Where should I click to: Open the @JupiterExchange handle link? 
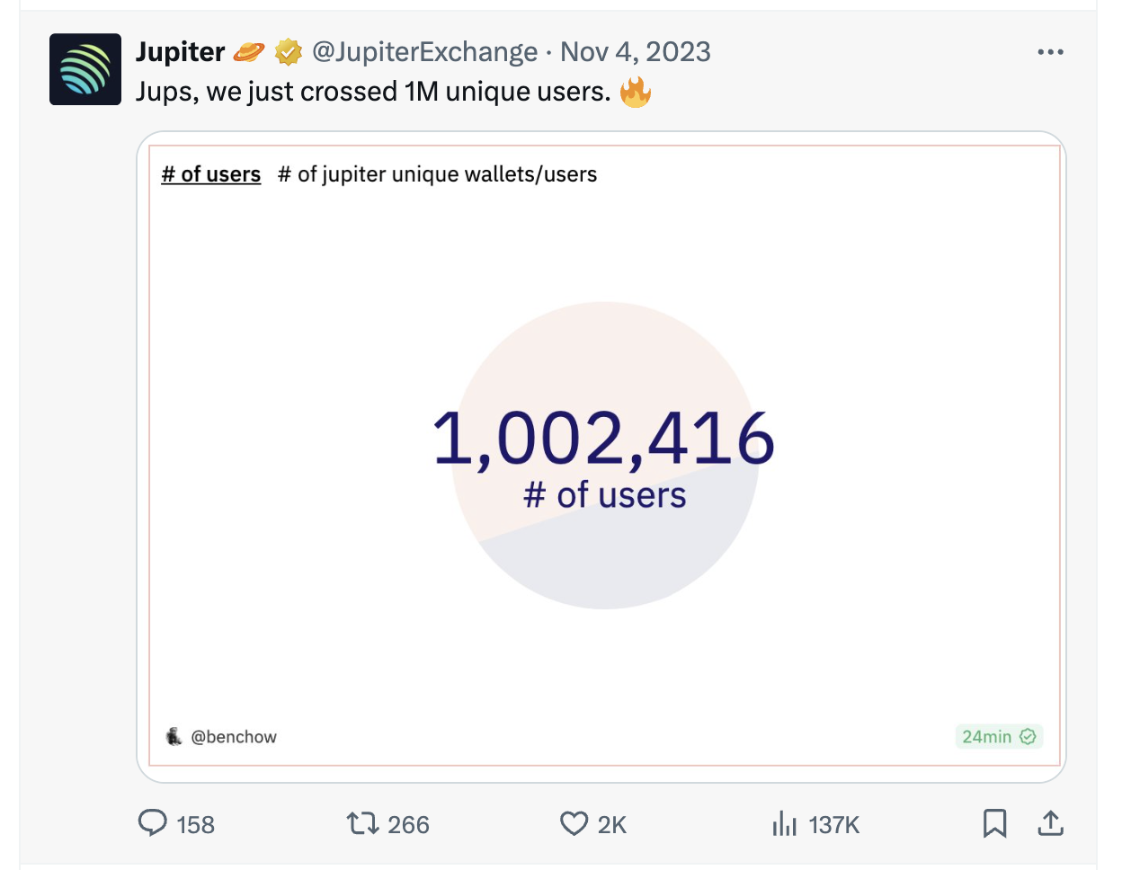pos(424,52)
